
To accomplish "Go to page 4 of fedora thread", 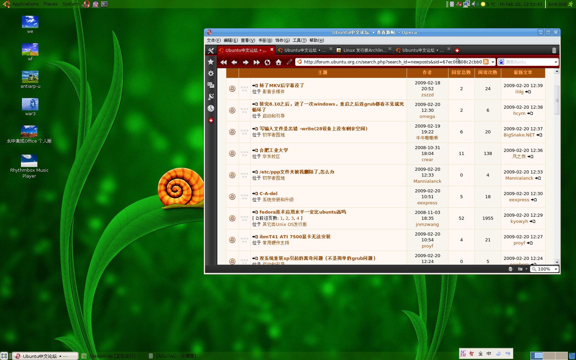I will point(298,218).
